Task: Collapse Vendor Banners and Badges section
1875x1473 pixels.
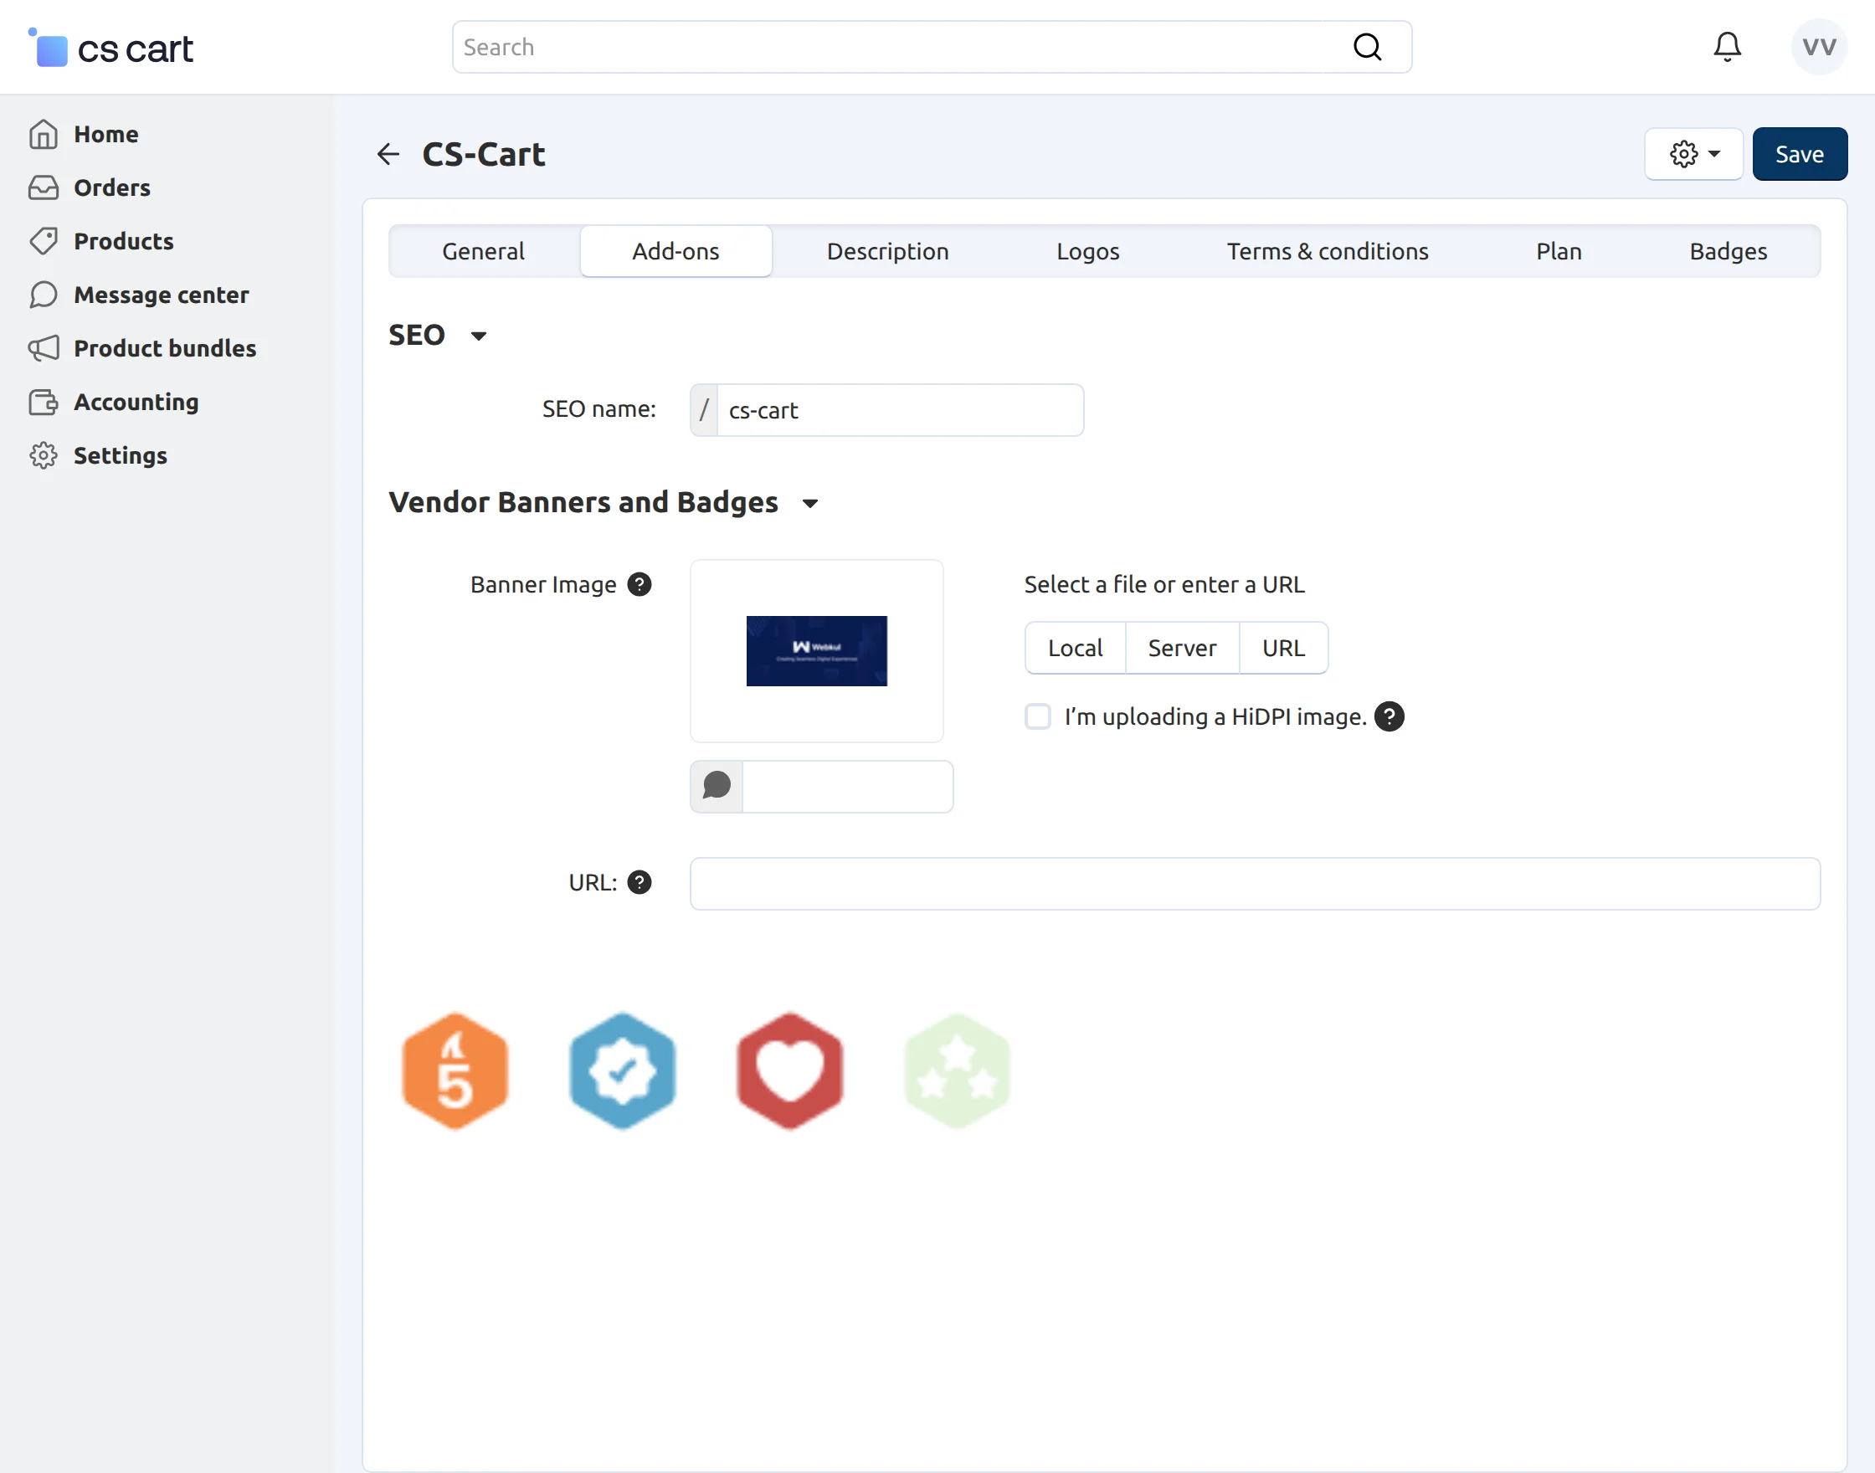Action: (x=809, y=503)
